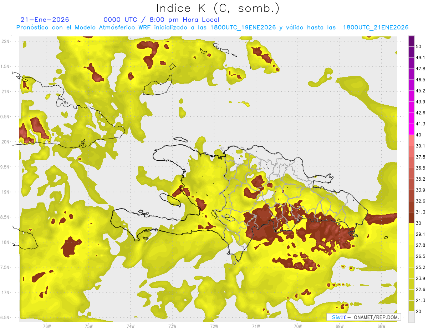
Task: Click the color bar value '43.9'
Action: click(420, 102)
